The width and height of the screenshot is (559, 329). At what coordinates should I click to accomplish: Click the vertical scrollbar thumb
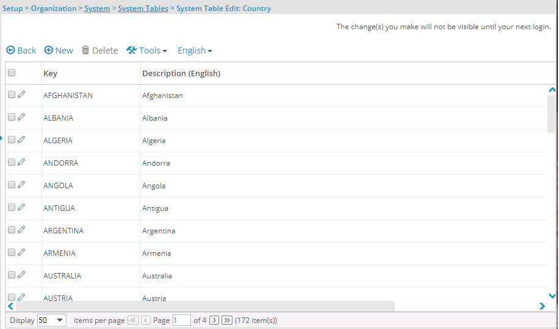tap(551, 114)
